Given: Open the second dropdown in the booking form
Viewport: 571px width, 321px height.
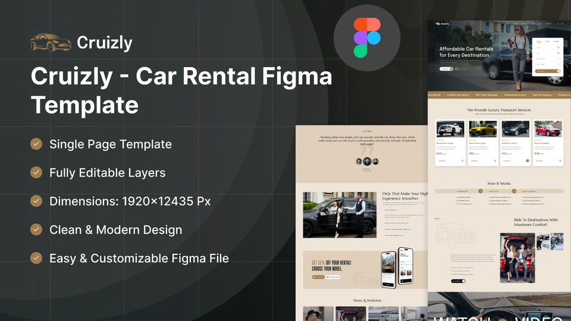Looking at the screenshot, I should [x=548, y=64].
